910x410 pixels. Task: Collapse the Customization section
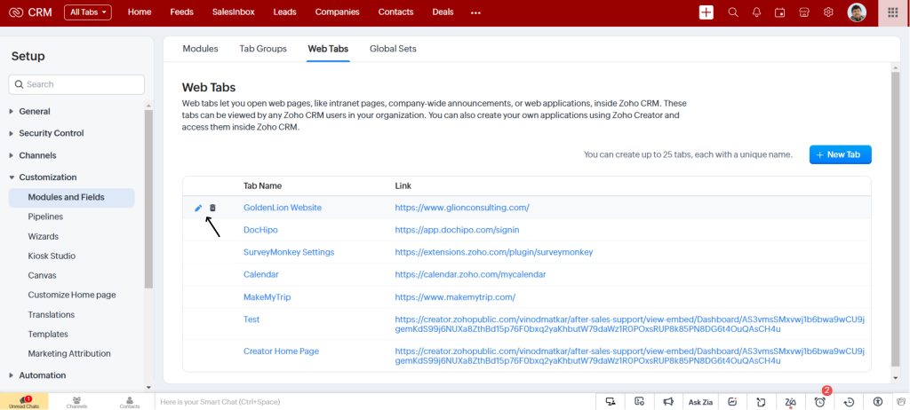tap(43, 177)
